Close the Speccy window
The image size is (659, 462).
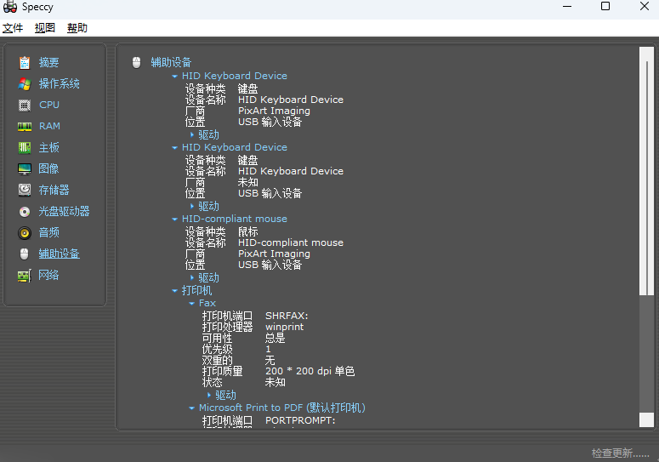pos(645,6)
